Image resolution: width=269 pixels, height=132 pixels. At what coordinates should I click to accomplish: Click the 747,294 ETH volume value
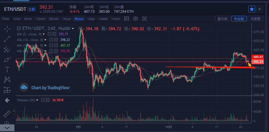tap(124, 12)
